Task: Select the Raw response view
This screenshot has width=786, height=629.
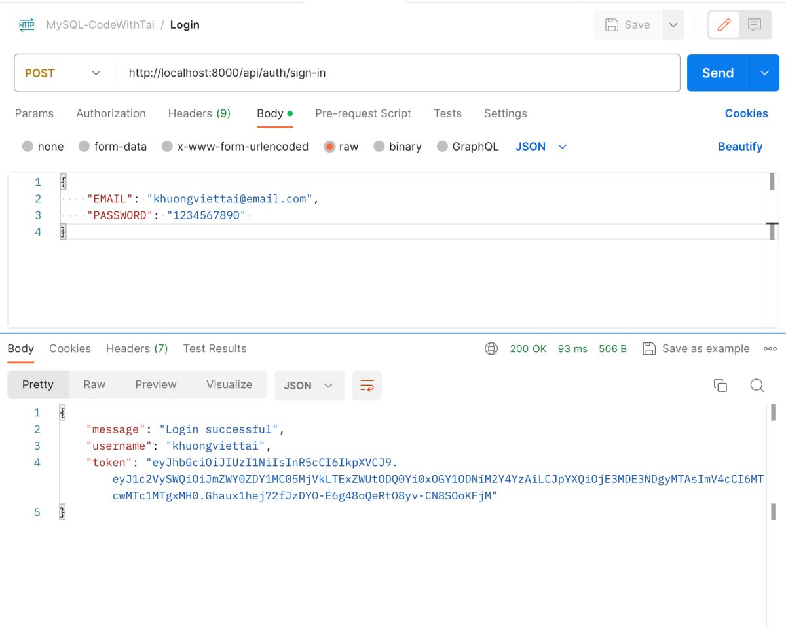Action: (94, 385)
